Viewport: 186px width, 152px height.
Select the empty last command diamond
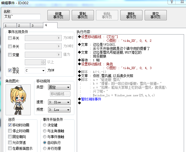(79, 103)
